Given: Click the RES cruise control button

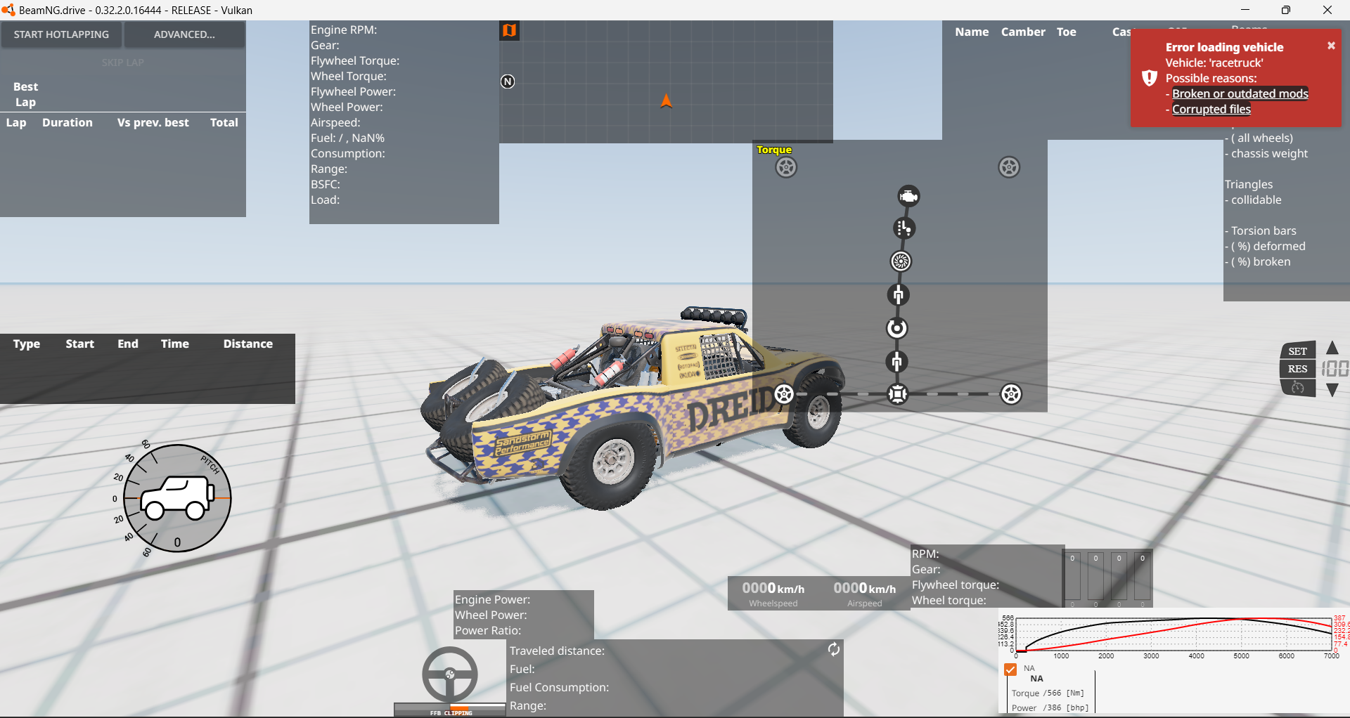Looking at the screenshot, I should (1298, 369).
